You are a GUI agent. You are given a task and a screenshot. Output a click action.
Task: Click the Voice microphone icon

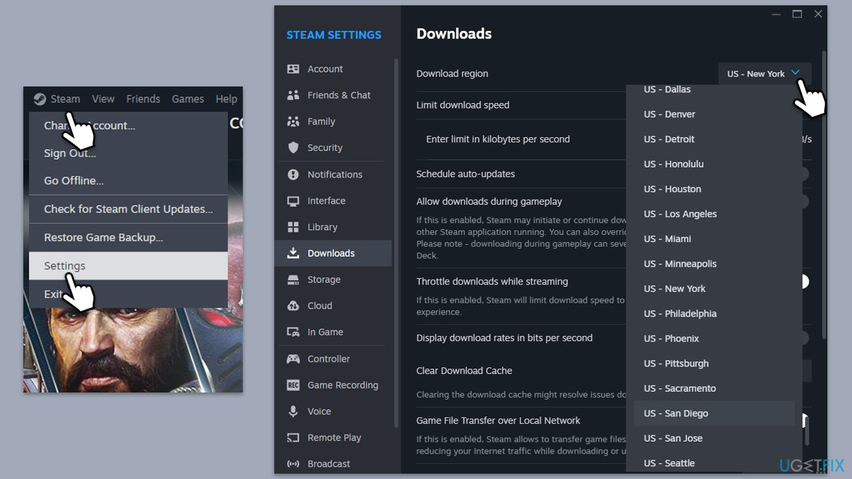293,411
